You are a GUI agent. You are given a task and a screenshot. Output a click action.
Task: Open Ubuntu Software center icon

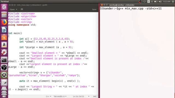click(x=4, y=37)
